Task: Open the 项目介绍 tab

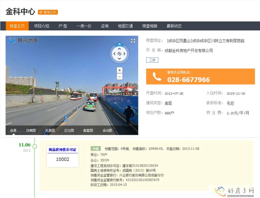Action: [41, 26]
